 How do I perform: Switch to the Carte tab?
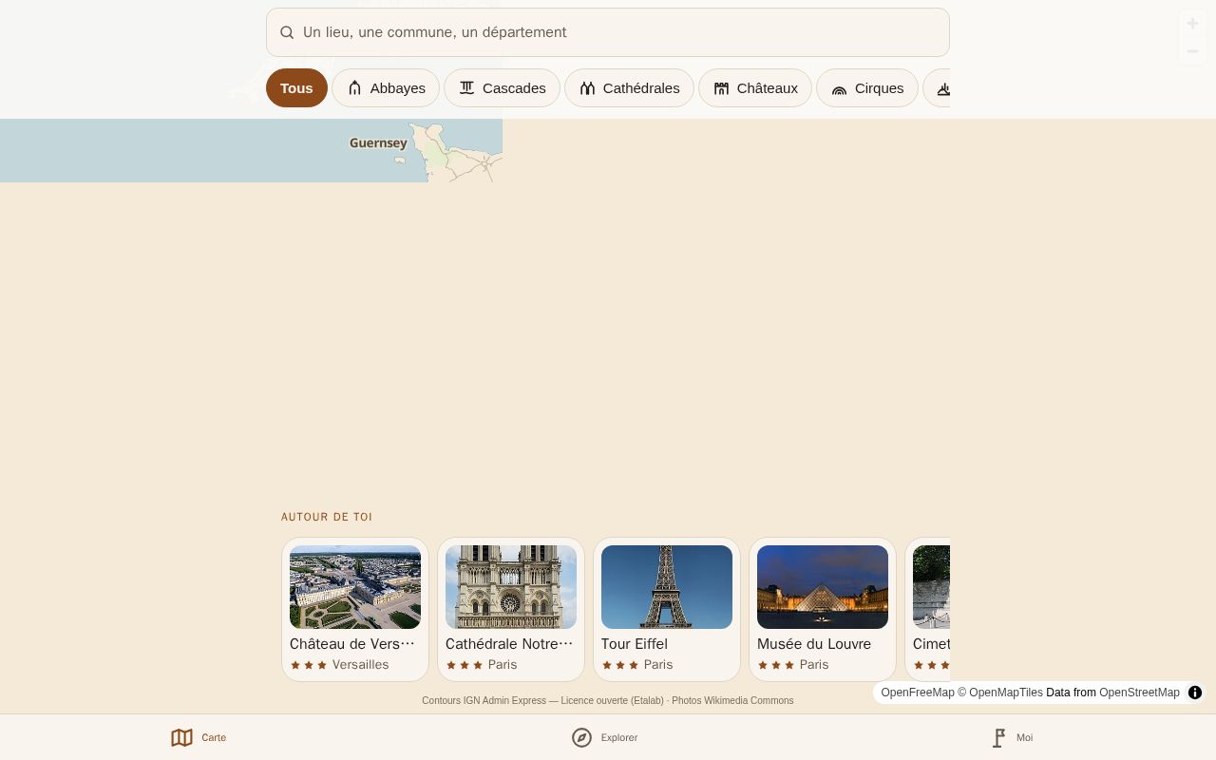pyautogui.click(x=199, y=737)
